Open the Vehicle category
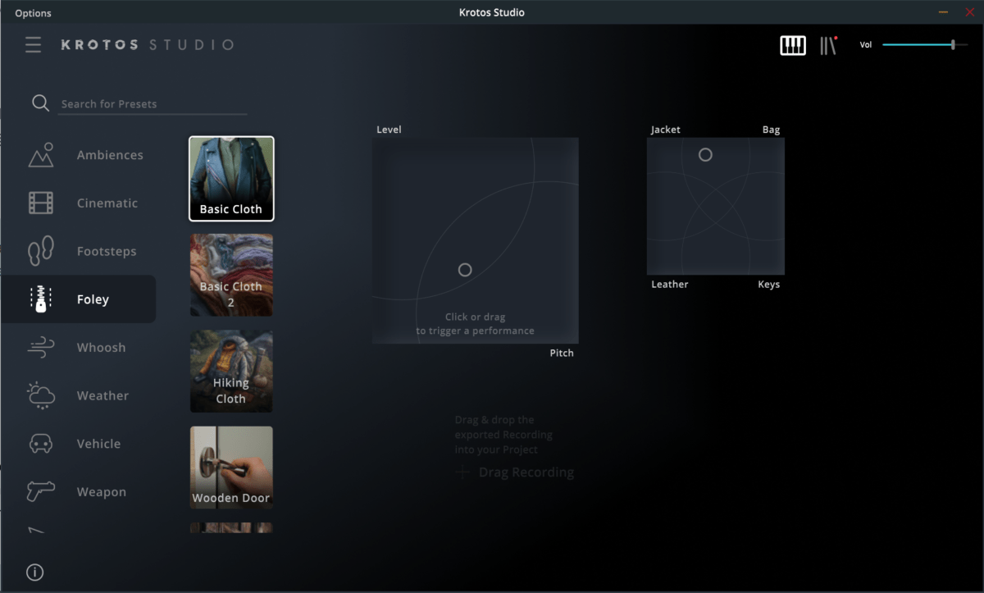This screenshot has height=593, width=984. (x=98, y=444)
